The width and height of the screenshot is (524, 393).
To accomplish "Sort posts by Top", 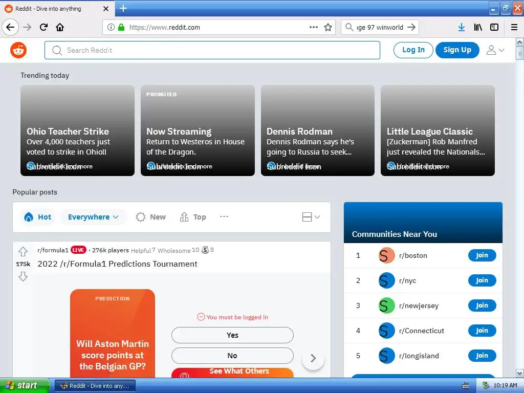I will click(x=193, y=217).
